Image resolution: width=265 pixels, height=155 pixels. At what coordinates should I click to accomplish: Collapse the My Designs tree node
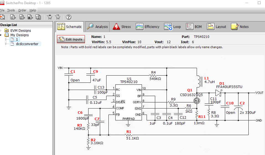click(x=1, y=35)
